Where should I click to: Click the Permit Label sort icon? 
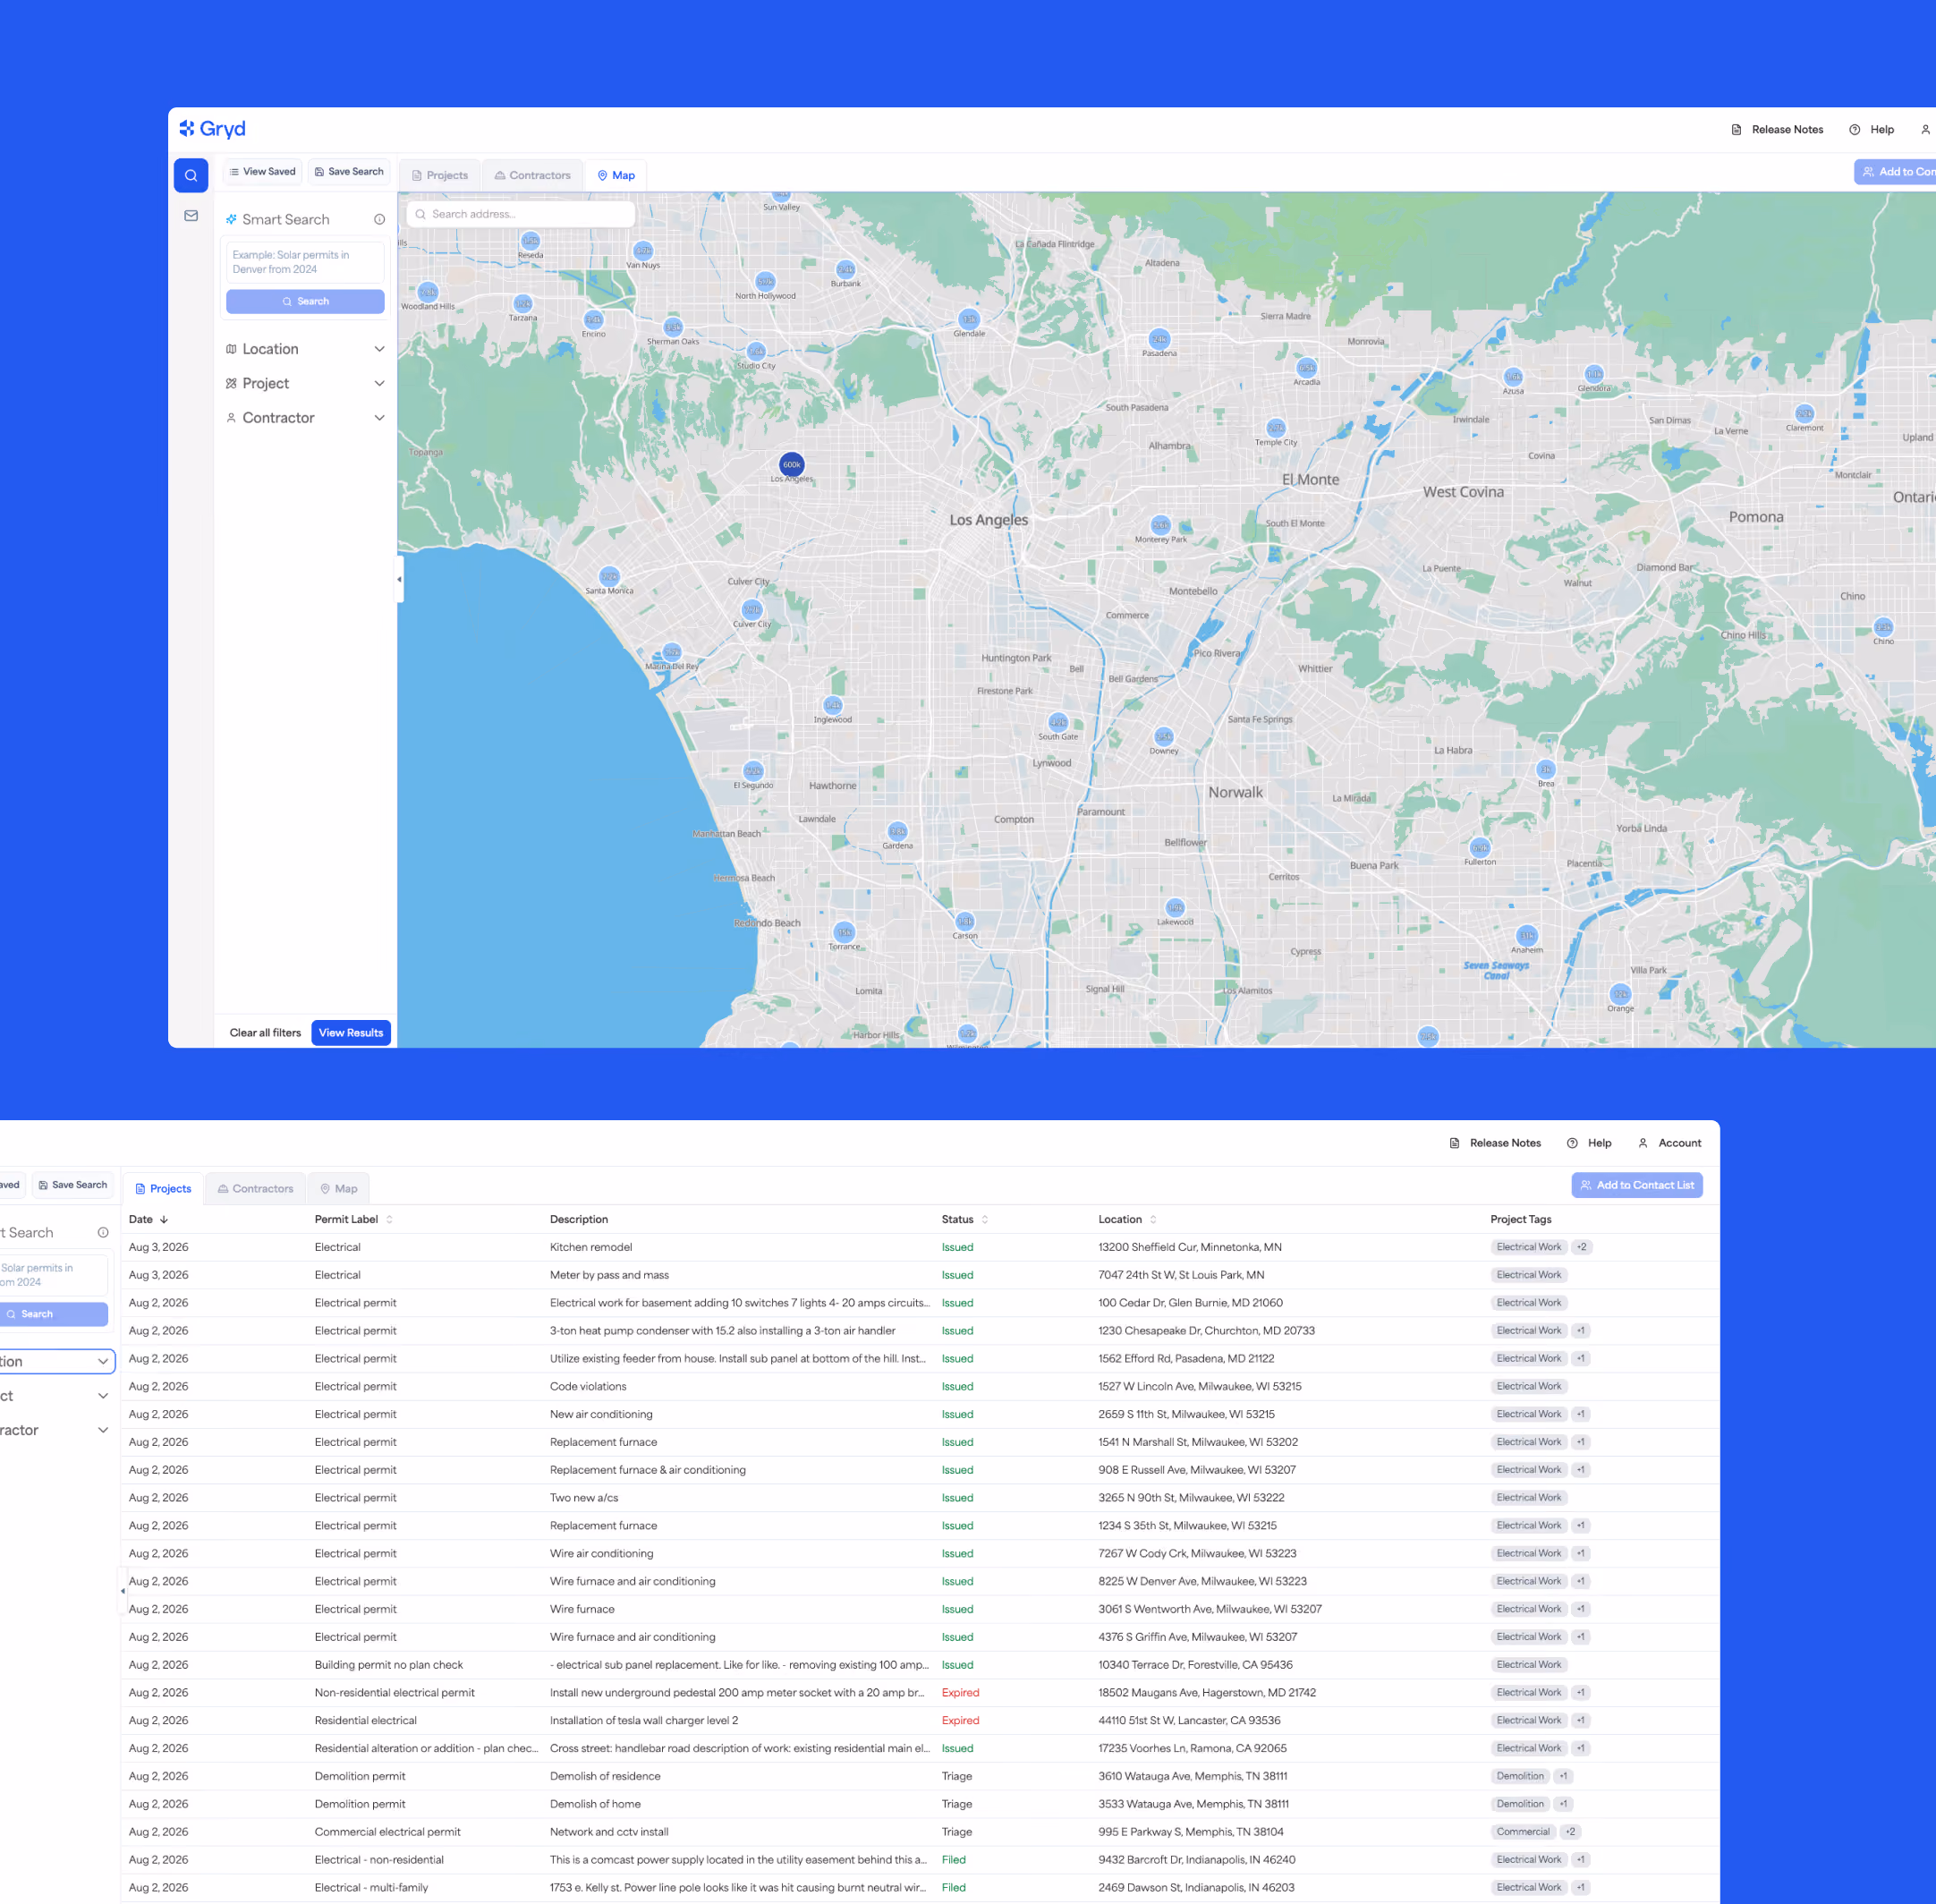click(389, 1219)
